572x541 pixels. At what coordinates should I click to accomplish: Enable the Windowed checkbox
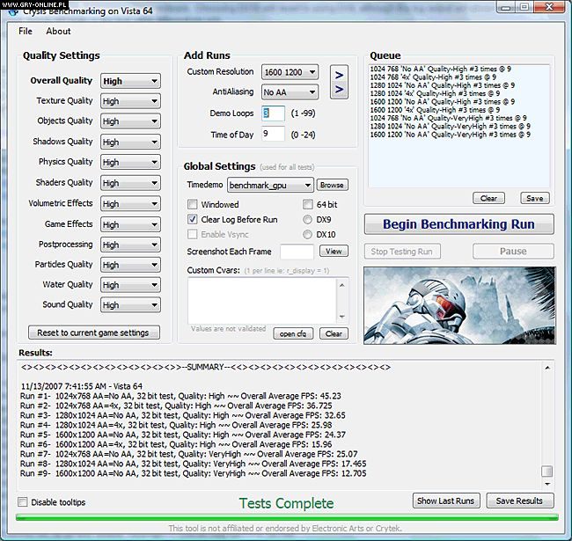194,204
